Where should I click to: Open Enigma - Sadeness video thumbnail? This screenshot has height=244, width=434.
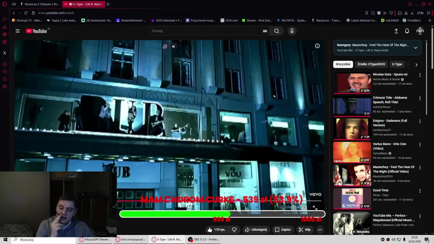coord(352,129)
